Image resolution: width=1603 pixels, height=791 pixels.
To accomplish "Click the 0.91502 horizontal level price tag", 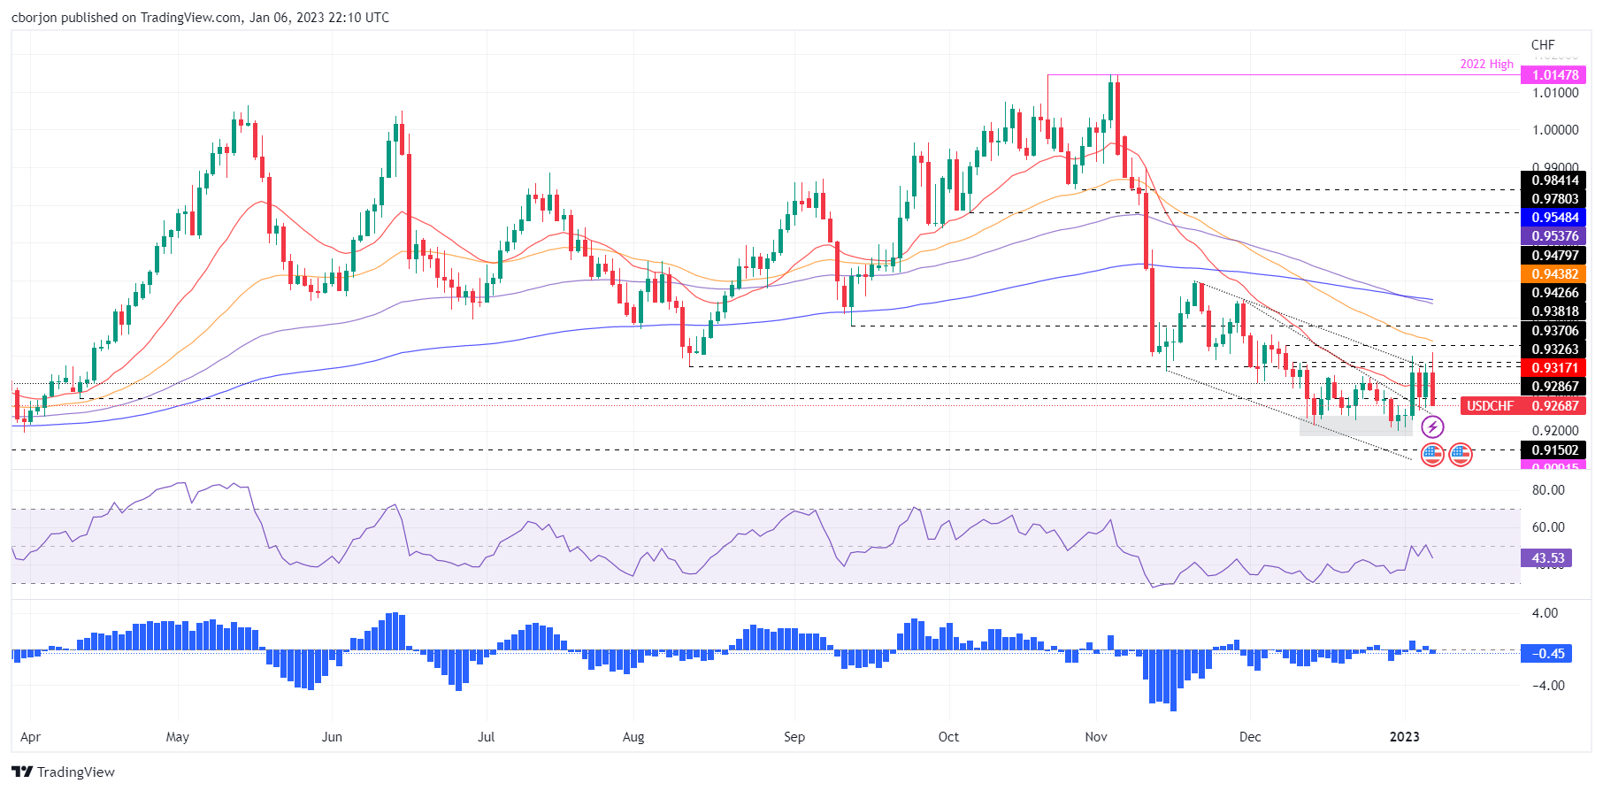I will [1554, 450].
